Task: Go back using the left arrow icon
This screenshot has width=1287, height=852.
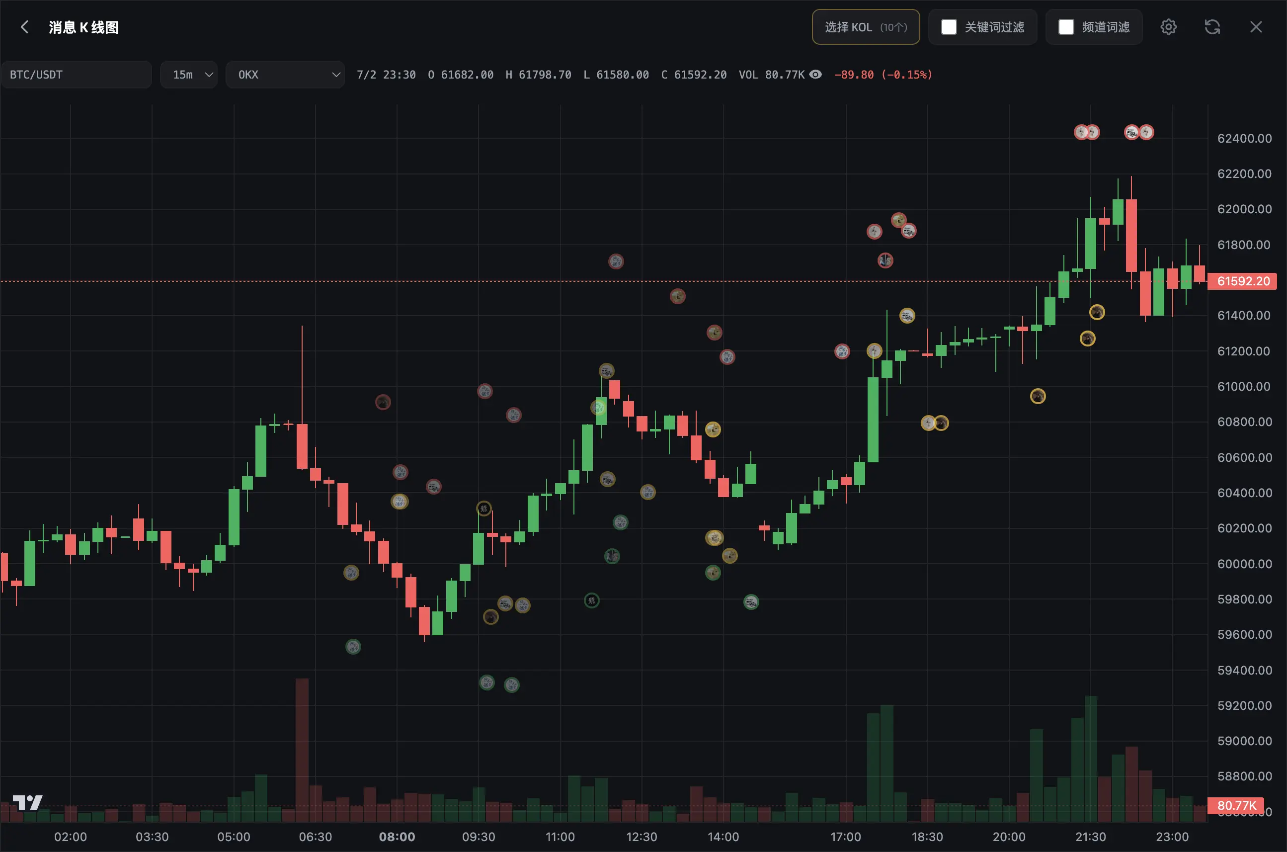Action: pos(24,27)
